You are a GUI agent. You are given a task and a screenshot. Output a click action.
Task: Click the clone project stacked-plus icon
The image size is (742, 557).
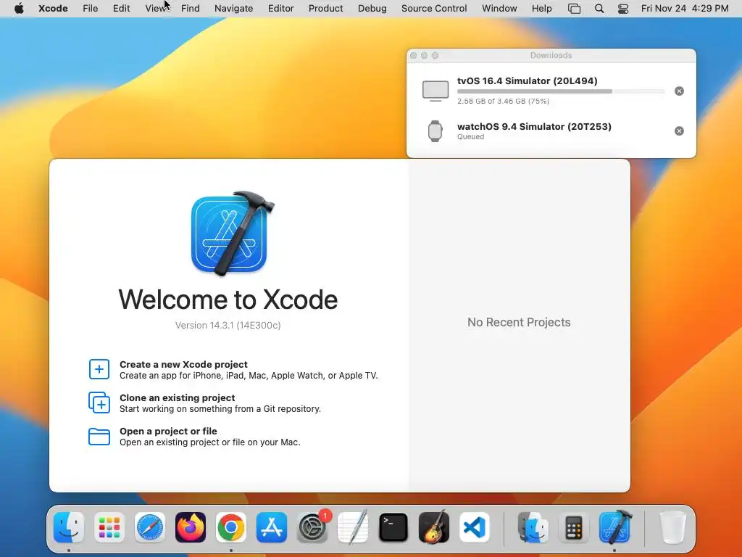pyautogui.click(x=99, y=403)
